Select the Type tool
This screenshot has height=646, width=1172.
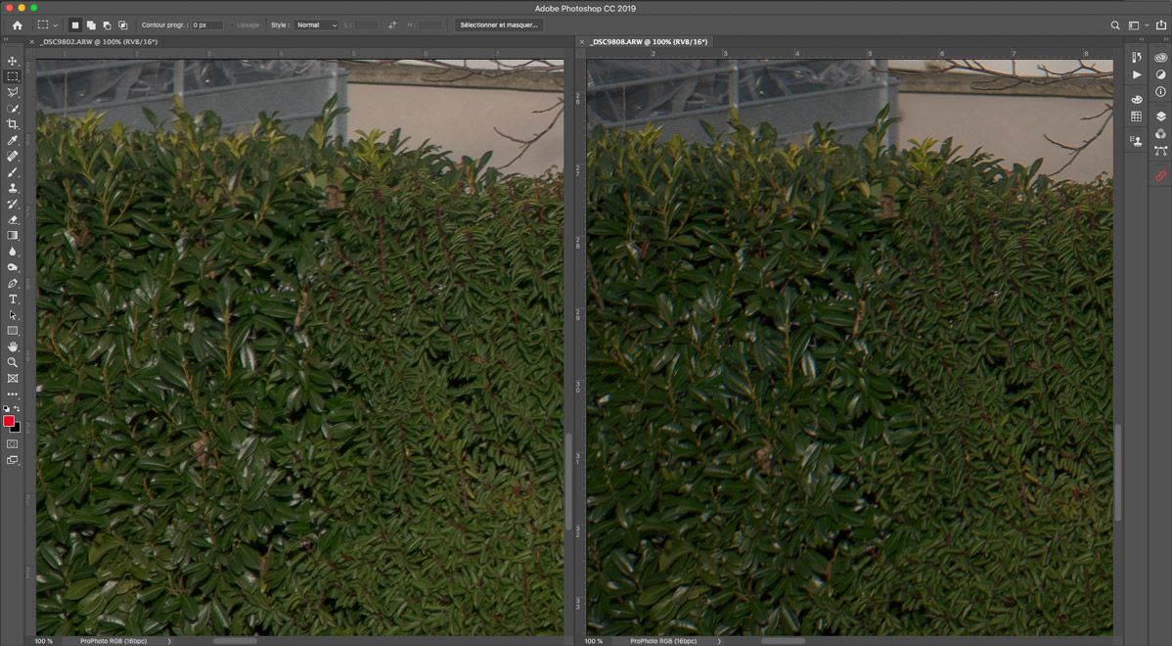point(13,300)
